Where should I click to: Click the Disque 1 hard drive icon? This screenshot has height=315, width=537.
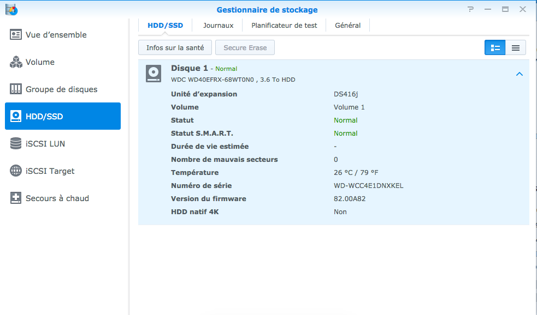[x=154, y=74]
